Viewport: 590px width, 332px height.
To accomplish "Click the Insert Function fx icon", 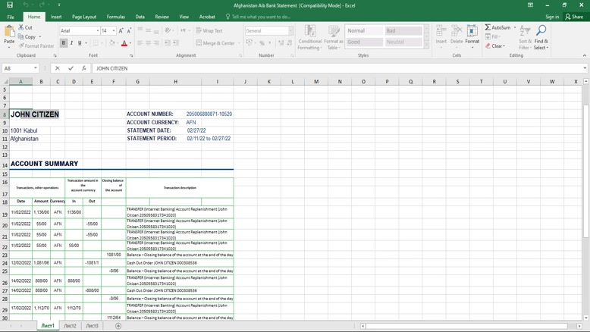I will [84, 68].
